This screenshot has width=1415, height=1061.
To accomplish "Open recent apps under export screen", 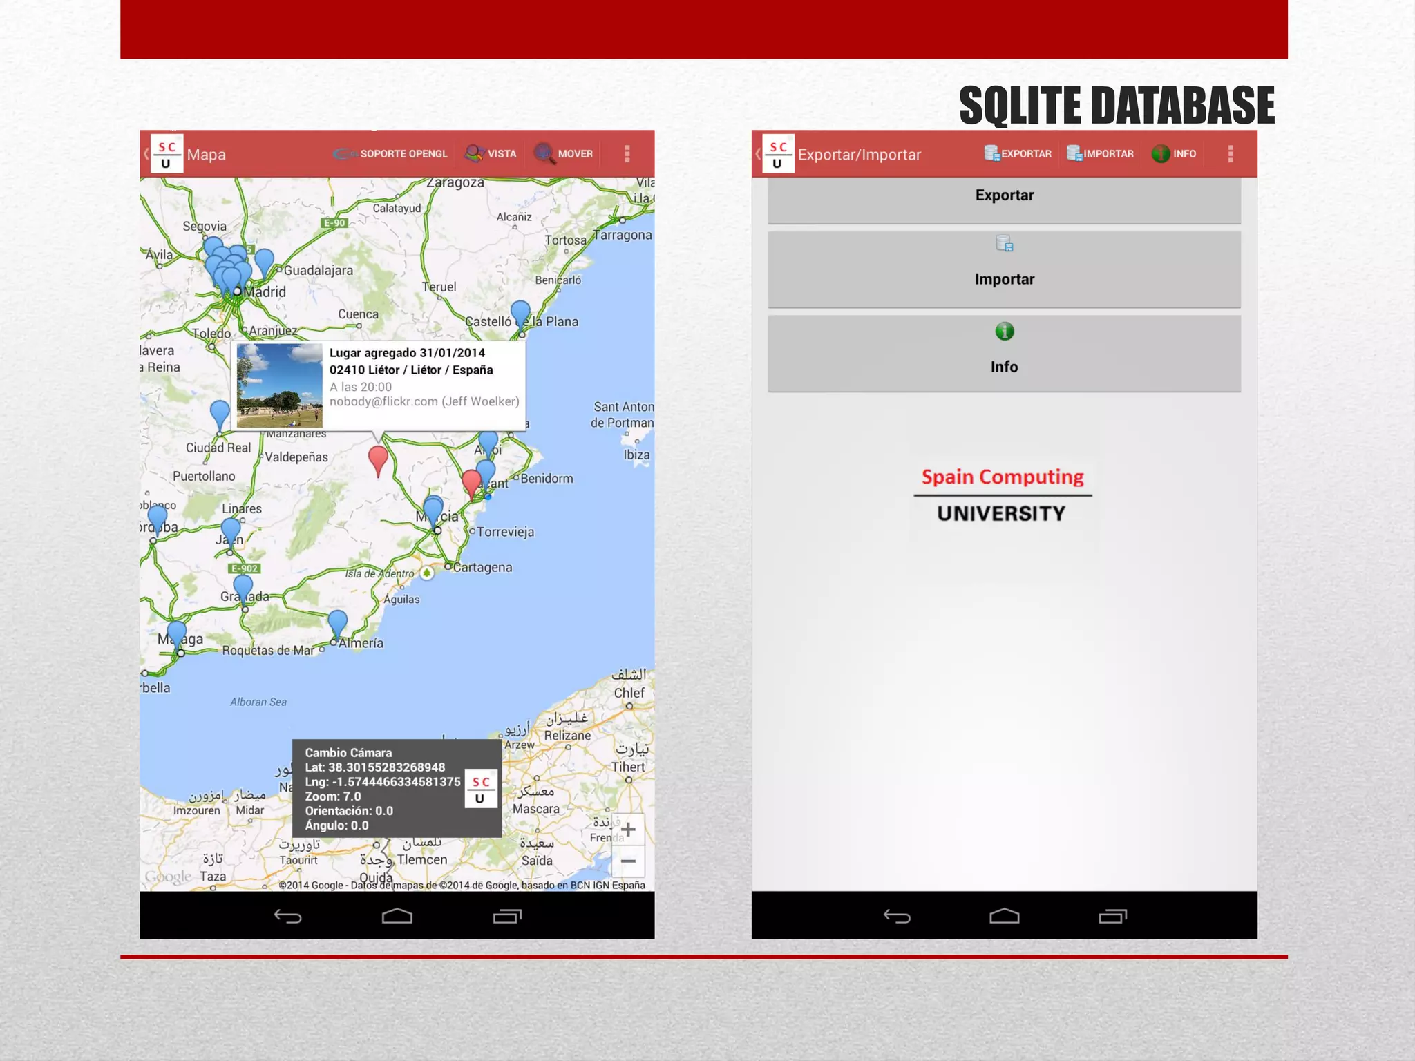I will tap(1113, 916).
